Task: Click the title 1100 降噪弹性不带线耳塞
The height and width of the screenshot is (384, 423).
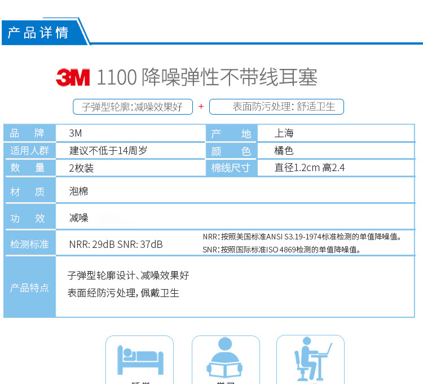Action: coord(207,77)
